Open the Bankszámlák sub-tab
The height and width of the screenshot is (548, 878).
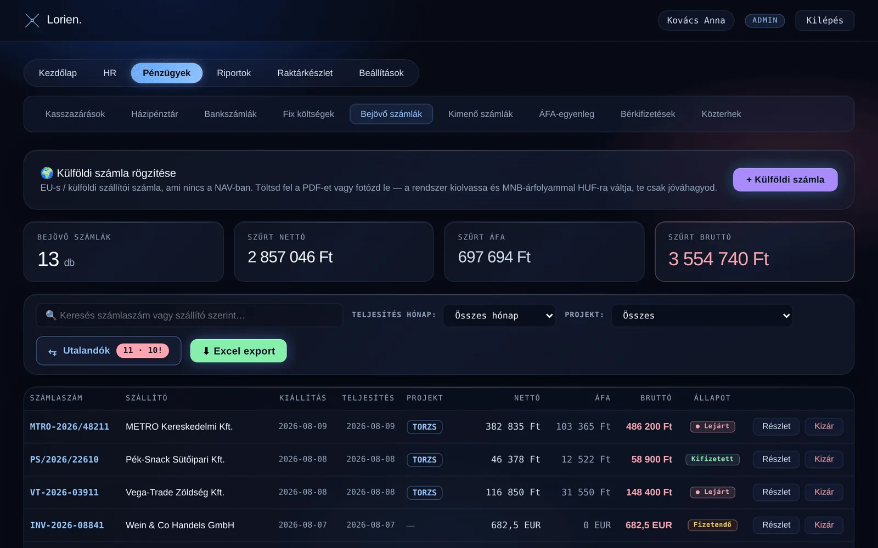click(230, 114)
